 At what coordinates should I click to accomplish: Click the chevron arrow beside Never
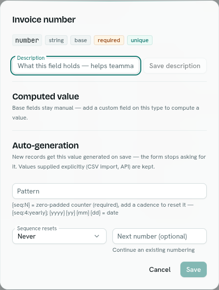[97, 236]
